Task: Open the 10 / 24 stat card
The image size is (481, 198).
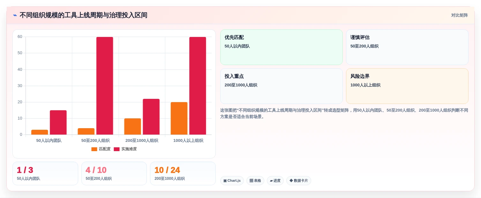Action: 183,173
